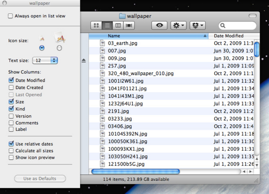This screenshot has width=269, height=194.
Task: Click horizontal scroll left arrow
Action: click(x=244, y=172)
